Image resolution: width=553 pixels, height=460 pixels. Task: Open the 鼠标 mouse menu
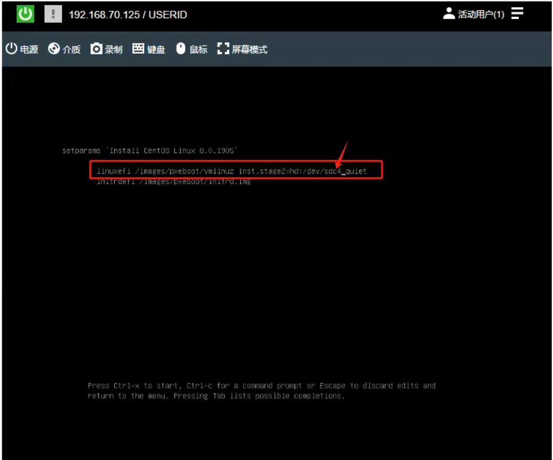click(191, 48)
